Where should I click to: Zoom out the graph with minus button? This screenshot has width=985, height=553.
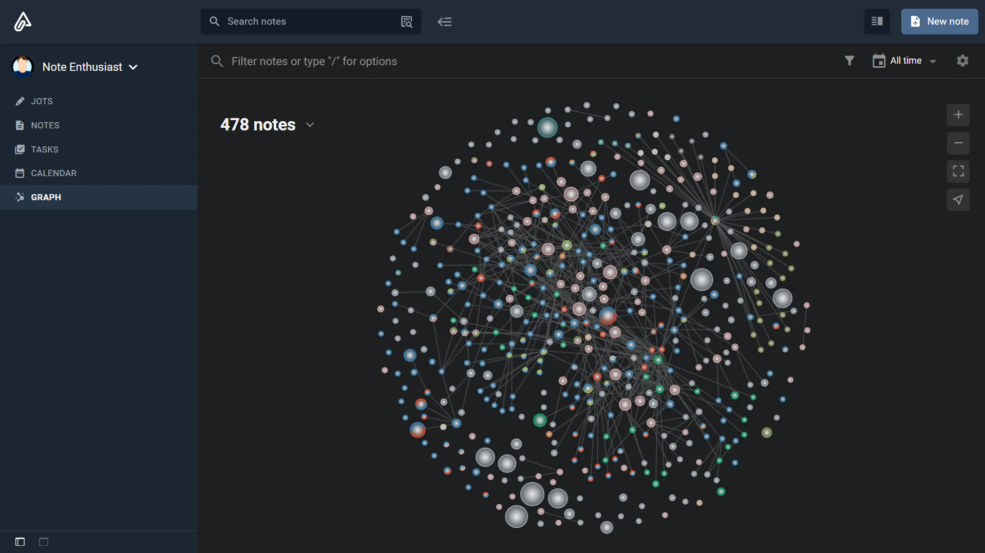958,143
